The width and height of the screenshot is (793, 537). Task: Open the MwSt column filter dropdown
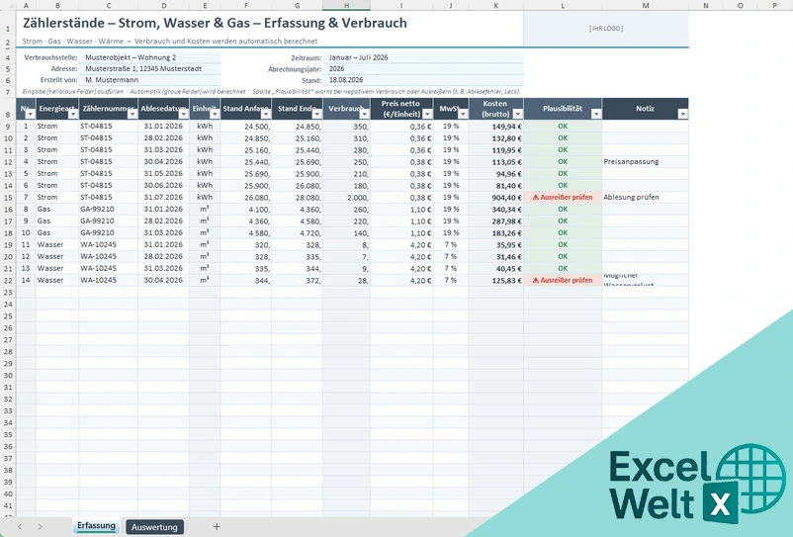pyautogui.click(x=463, y=115)
